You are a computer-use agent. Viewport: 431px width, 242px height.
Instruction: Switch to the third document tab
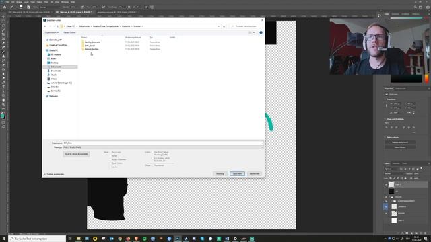click(118, 12)
